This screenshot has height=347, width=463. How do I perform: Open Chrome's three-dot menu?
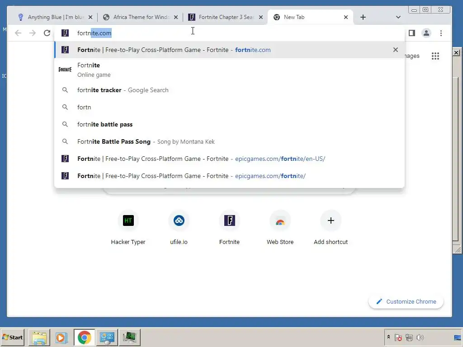point(441,33)
